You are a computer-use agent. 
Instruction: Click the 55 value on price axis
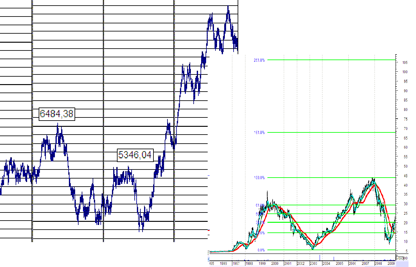(x=406, y=157)
